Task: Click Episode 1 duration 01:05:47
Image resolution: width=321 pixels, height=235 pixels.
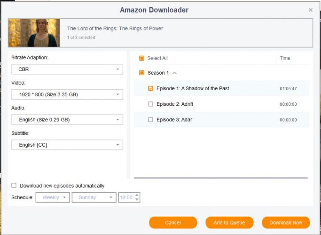Action: click(x=288, y=89)
